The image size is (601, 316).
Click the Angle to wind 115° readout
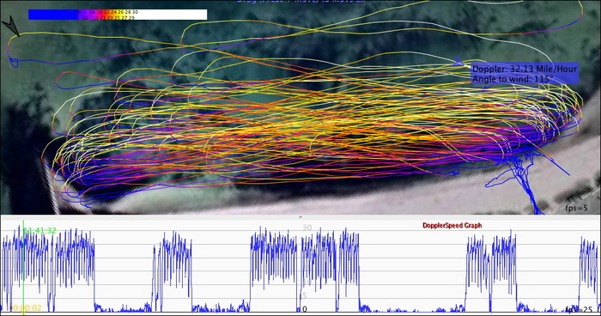point(513,79)
